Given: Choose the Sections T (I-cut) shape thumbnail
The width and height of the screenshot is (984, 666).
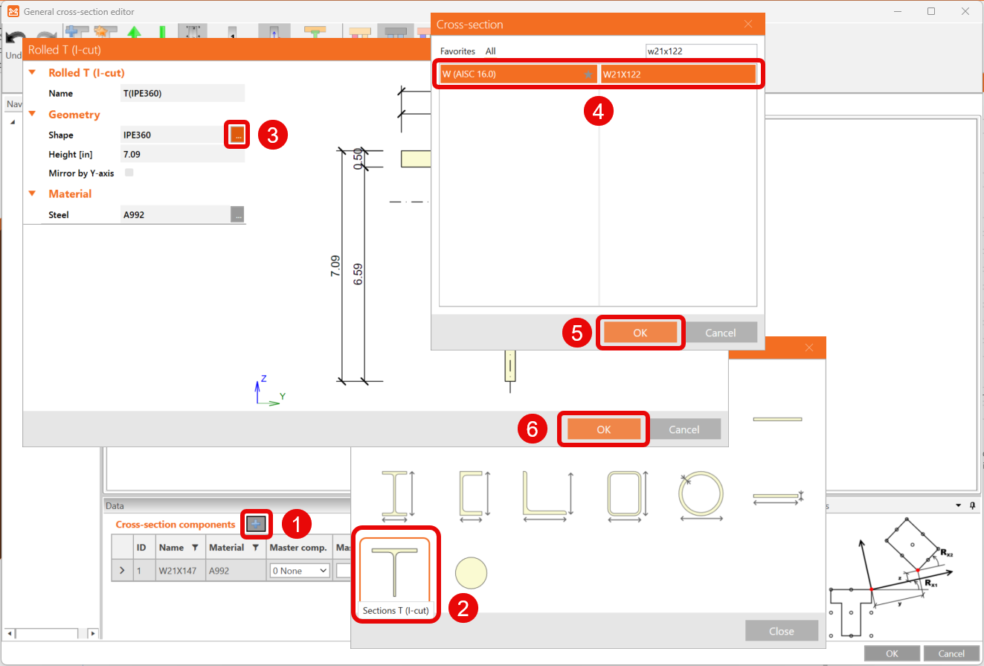Looking at the screenshot, I should point(394,578).
